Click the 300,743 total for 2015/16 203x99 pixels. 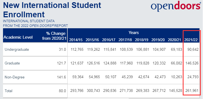(x=93, y=90)
